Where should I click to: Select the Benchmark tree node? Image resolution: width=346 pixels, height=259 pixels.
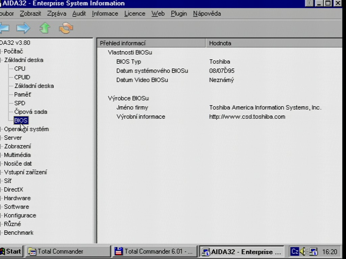click(19, 233)
